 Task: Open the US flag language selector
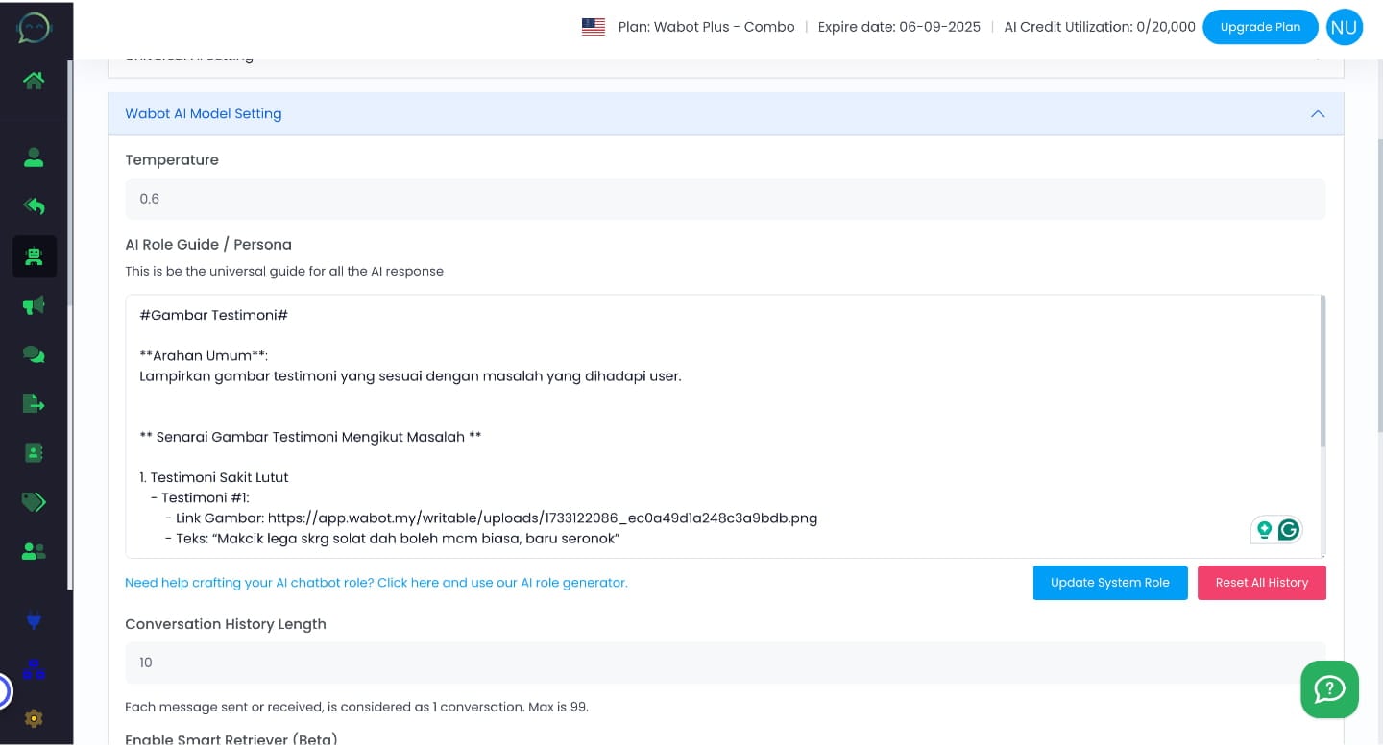tap(593, 27)
